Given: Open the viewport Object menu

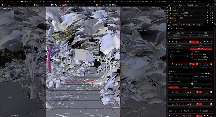Looking at the screenshot, I should click(28, 5).
